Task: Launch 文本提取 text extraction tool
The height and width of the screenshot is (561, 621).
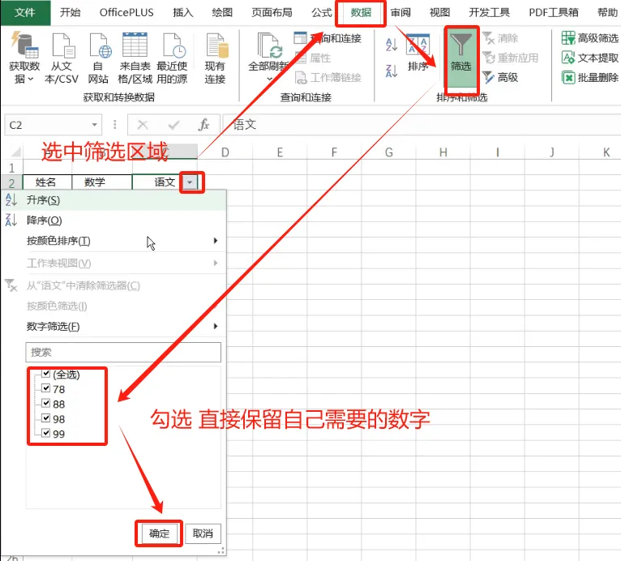Action: pos(589,58)
